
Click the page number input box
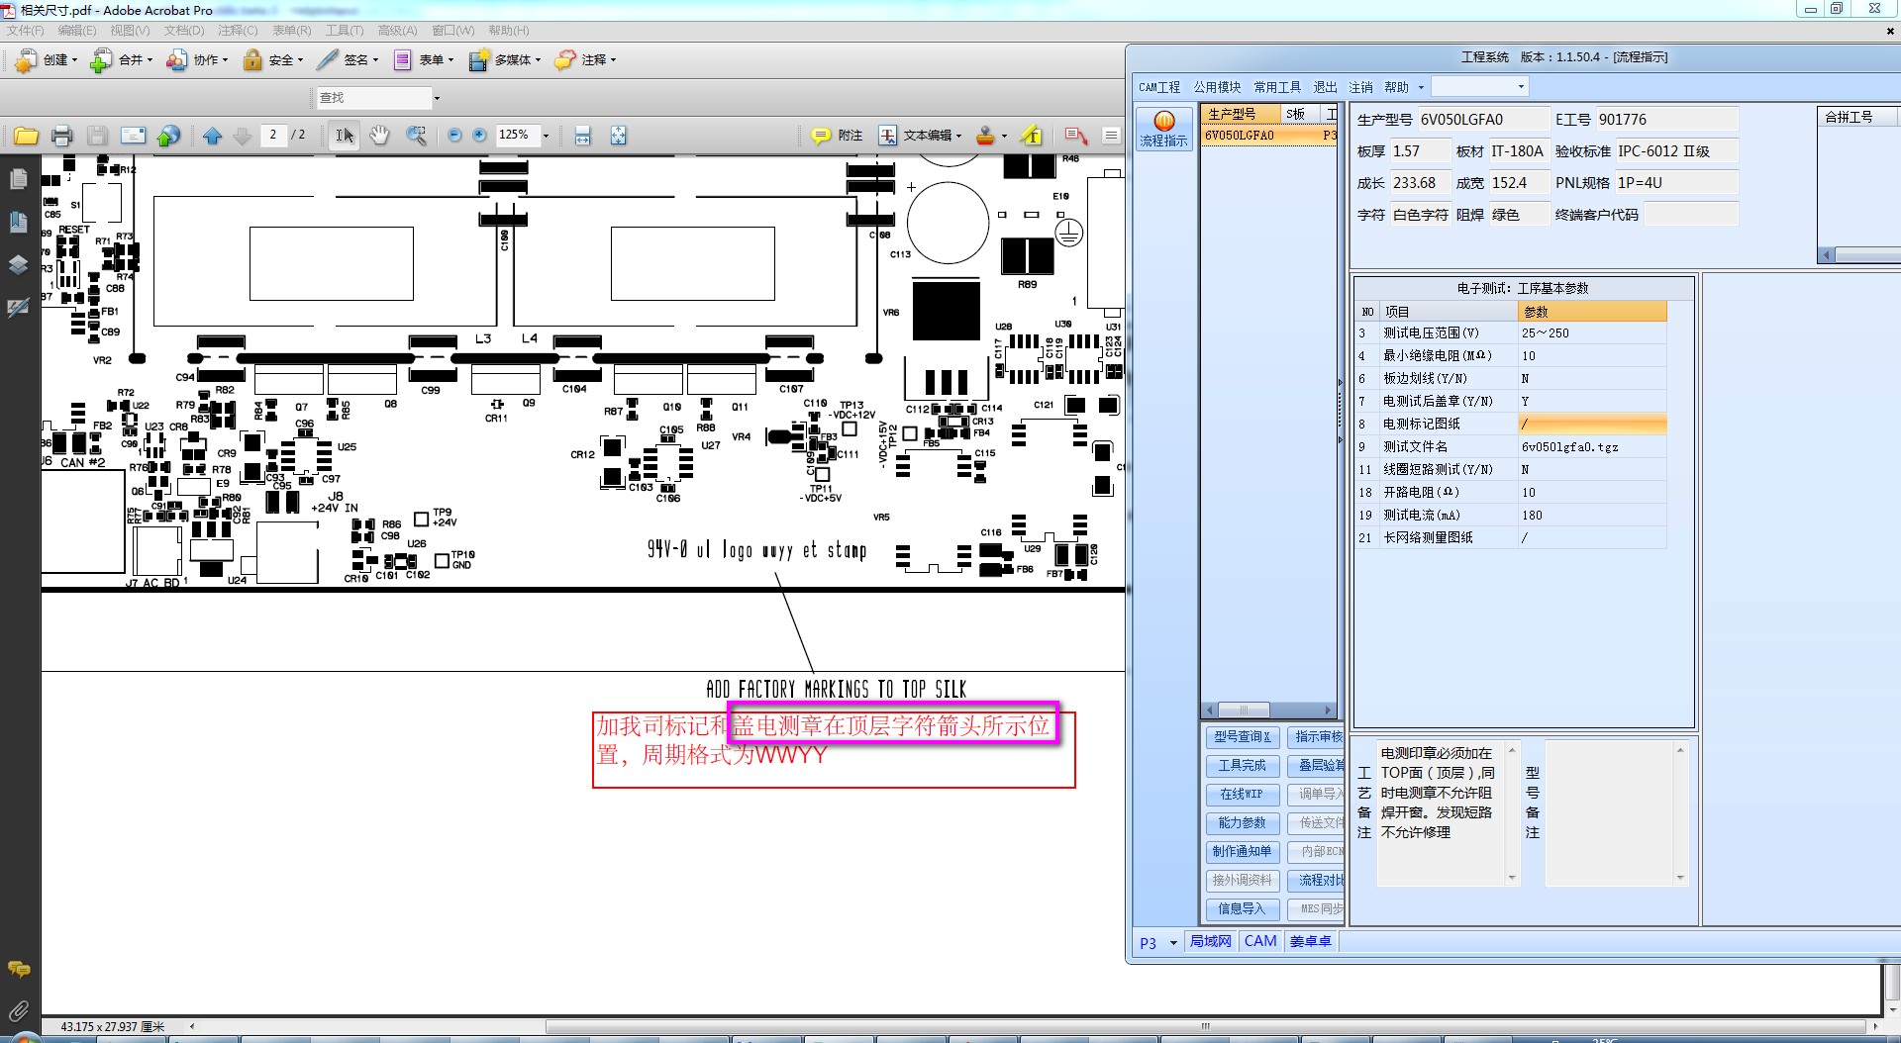click(273, 135)
